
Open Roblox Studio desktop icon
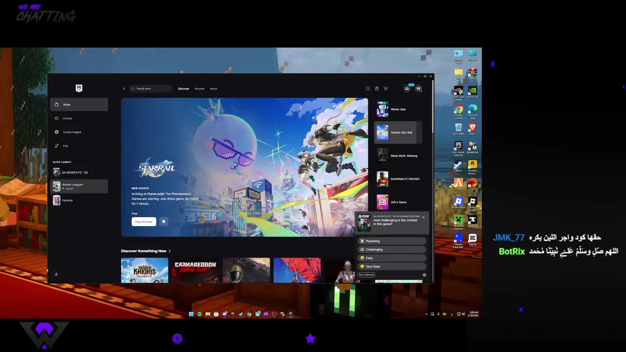tap(472, 203)
